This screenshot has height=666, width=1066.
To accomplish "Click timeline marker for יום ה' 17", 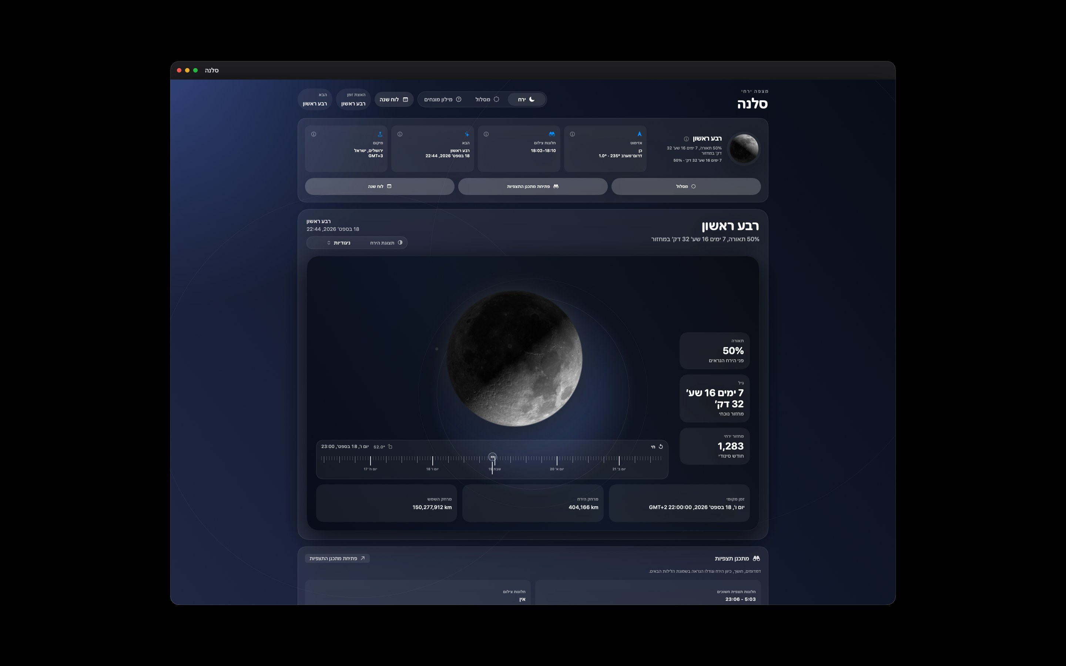I will (x=370, y=469).
